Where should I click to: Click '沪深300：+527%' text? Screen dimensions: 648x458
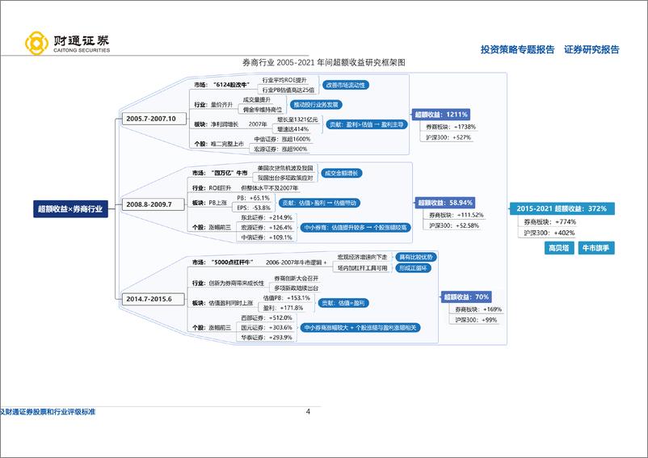(x=448, y=137)
